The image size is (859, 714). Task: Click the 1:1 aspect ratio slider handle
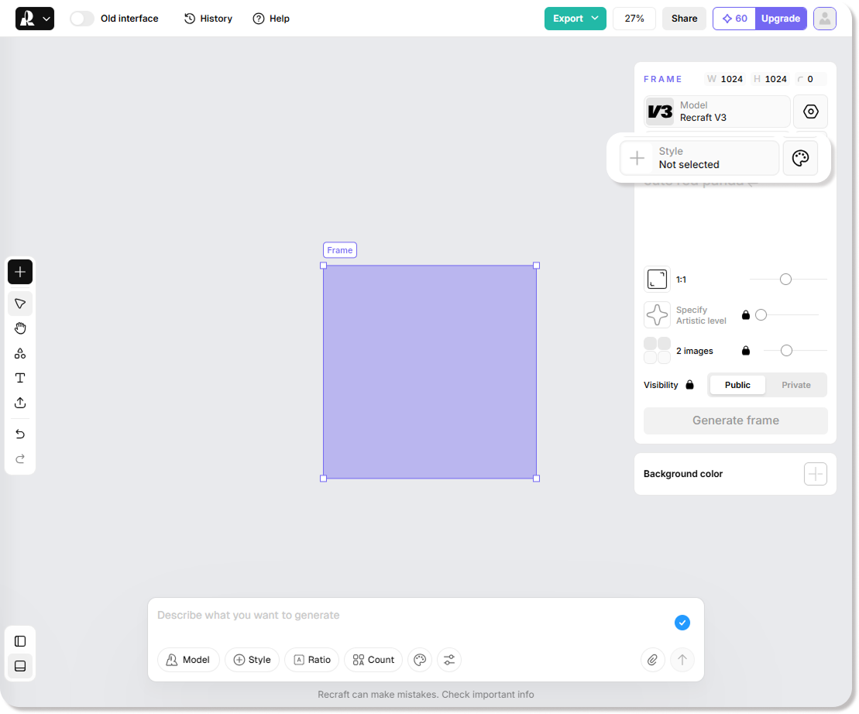coord(785,280)
